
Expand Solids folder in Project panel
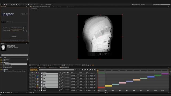[3, 69]
